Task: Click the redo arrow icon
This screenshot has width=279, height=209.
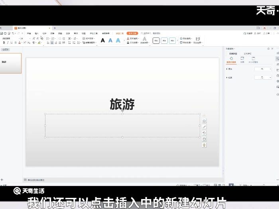Action: click(18, 33)
